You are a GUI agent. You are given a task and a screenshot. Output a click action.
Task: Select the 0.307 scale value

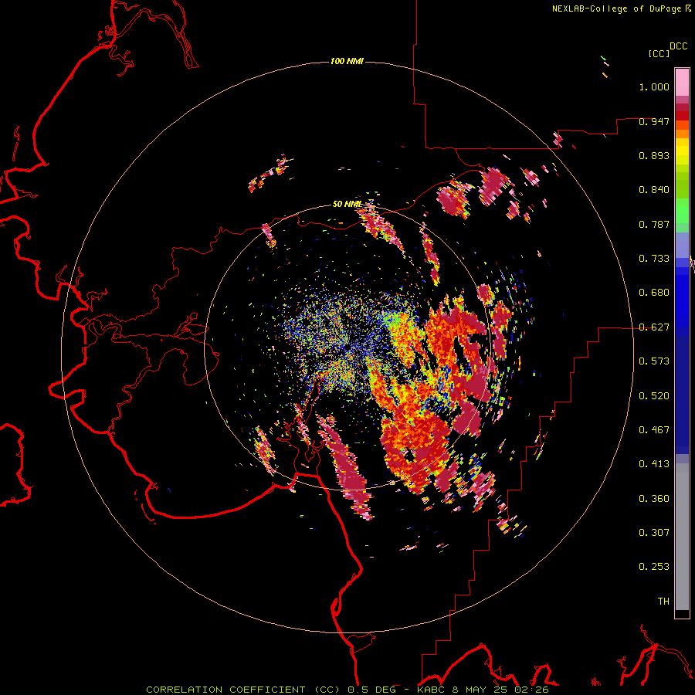coord(654,533)
